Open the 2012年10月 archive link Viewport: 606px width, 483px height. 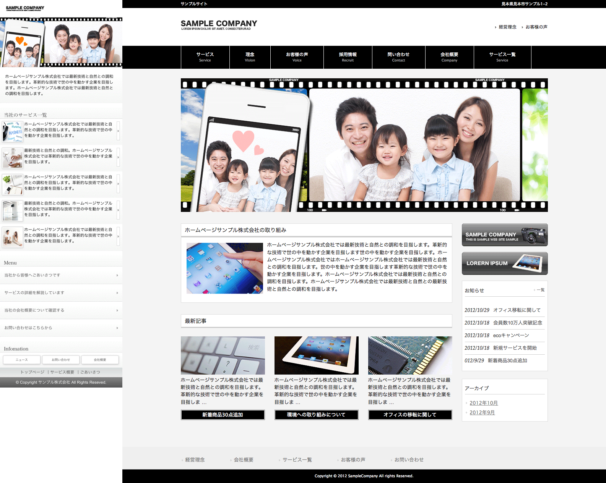(x=484, y=403)
